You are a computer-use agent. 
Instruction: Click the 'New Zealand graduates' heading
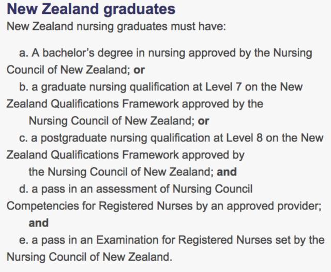[x=91, y=9]
